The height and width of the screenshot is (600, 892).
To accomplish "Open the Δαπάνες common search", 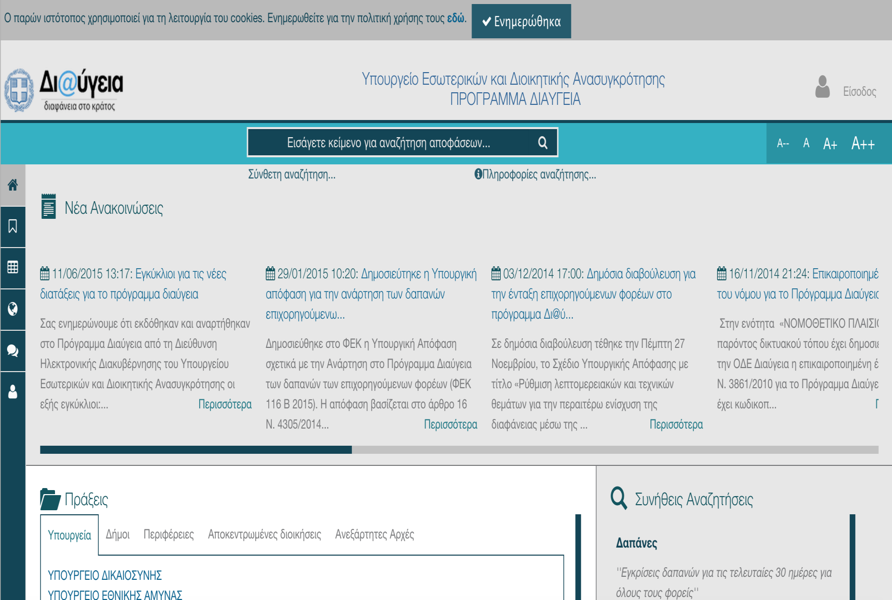I will tap(636, 543).
